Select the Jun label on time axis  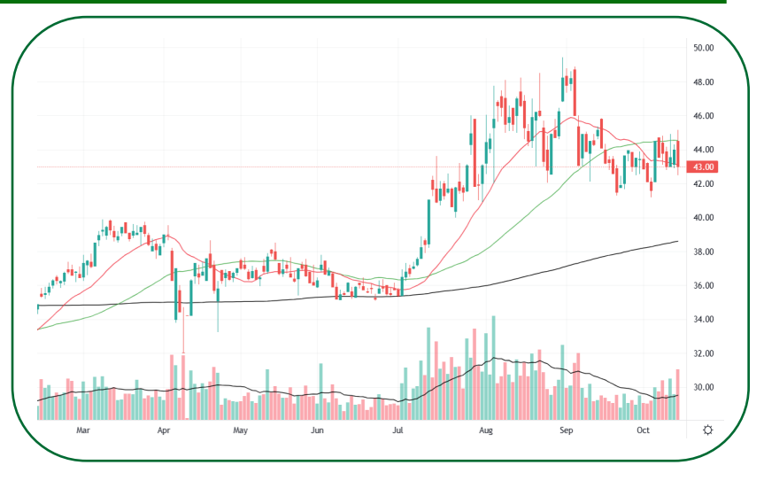click(x=317, y=430)
